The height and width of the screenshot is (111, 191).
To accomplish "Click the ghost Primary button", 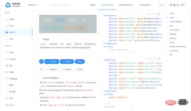I will (x=60, y=20).
